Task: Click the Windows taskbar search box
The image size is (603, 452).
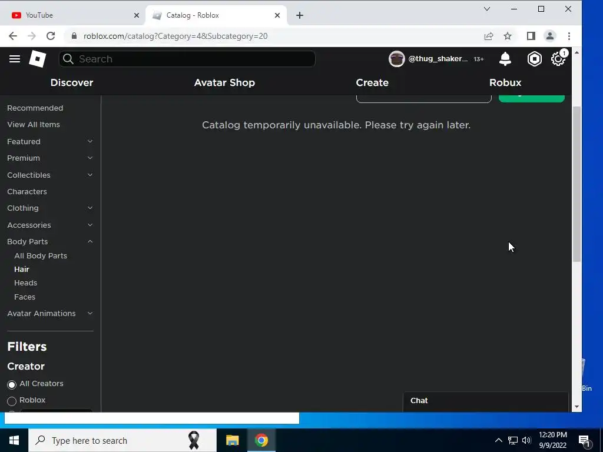Action: (x=122, y=440)
